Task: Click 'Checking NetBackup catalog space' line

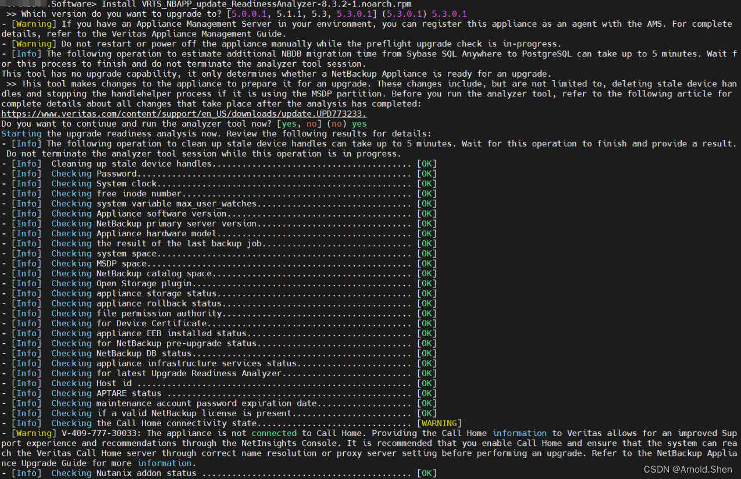Action: coord(219,273)
